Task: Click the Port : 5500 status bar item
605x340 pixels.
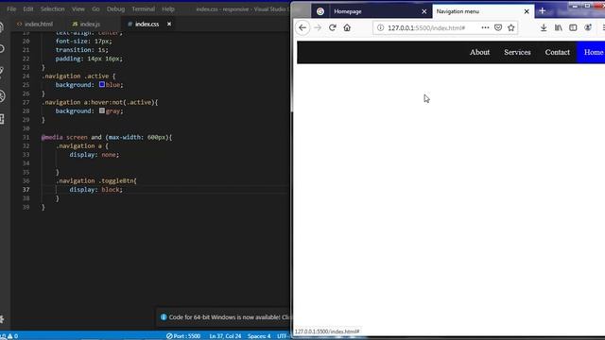Action: coord(183,336)
